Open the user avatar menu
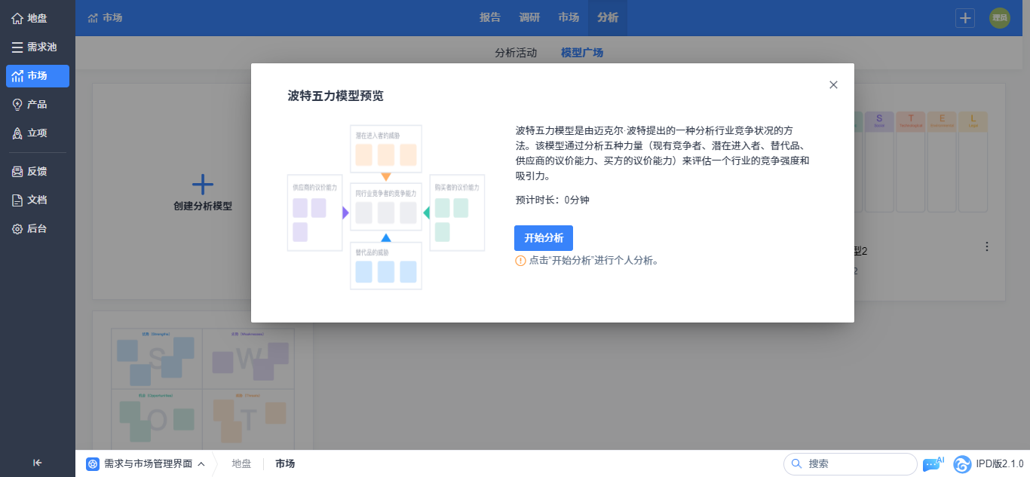Screen dimensions: 1030x477 1000,18
